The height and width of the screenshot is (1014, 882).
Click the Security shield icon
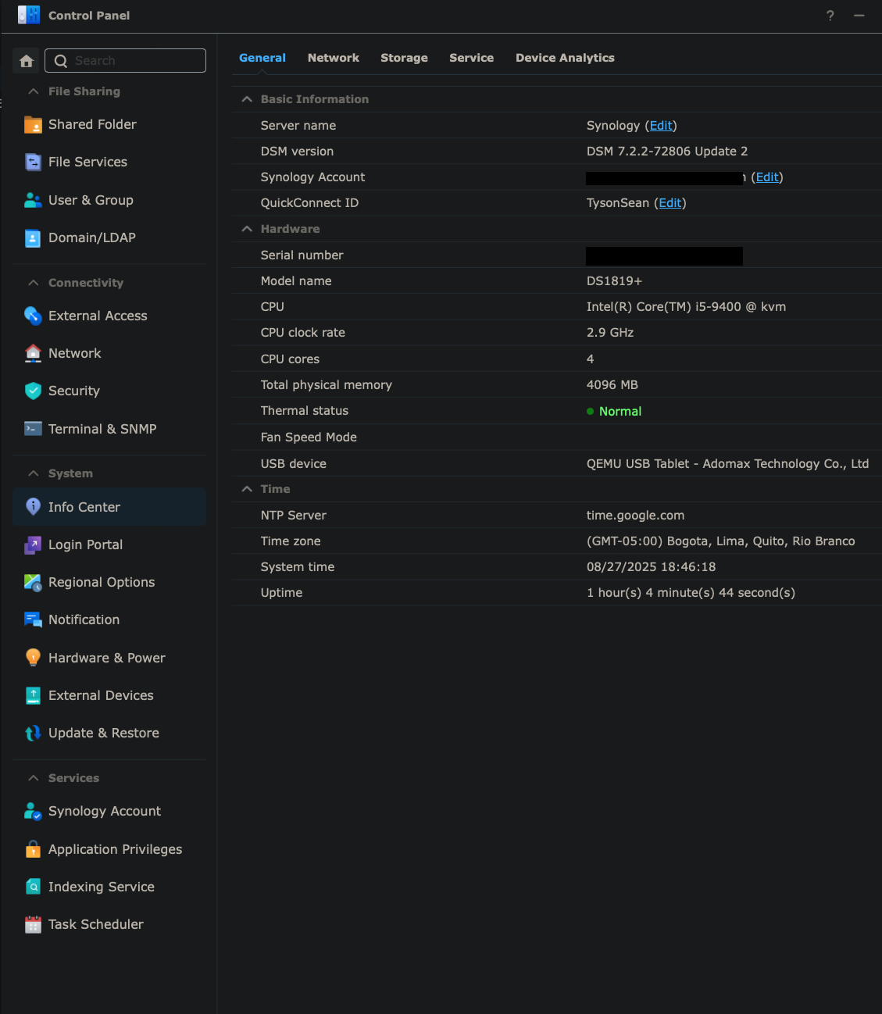33,391
